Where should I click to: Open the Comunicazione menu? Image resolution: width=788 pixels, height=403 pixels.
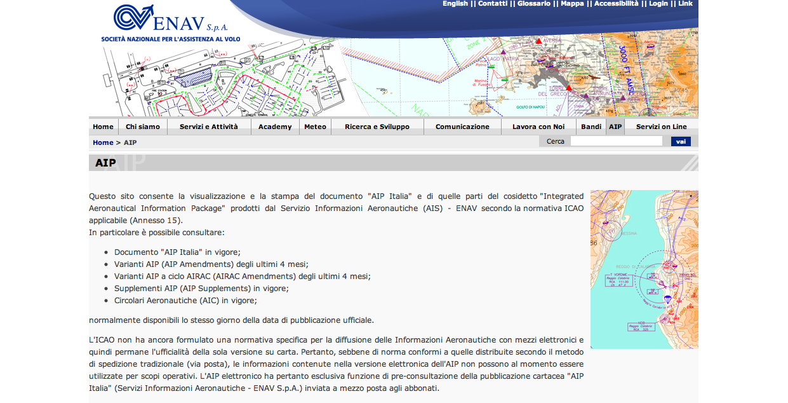(x=462, y=126)
